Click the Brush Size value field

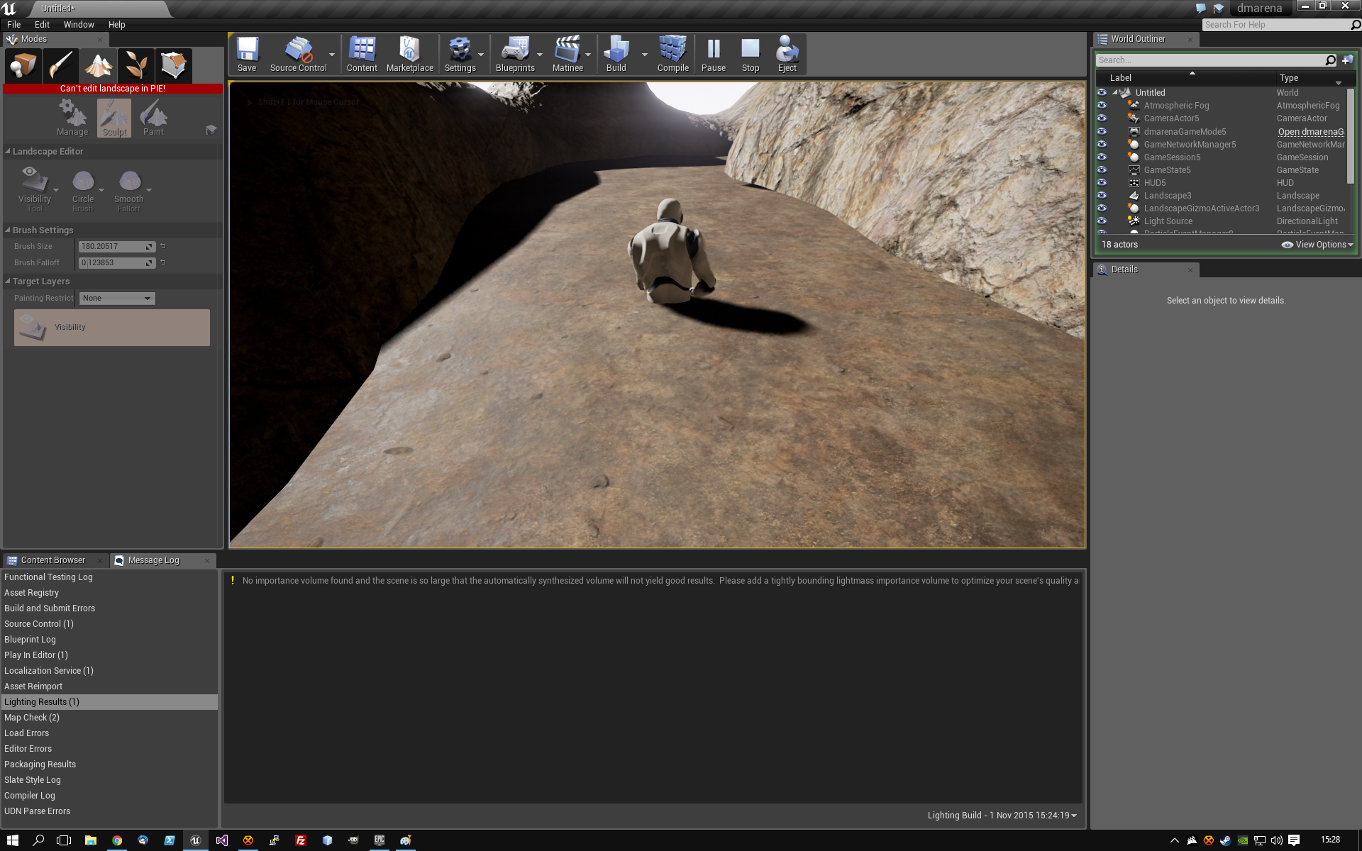(116, 246)
